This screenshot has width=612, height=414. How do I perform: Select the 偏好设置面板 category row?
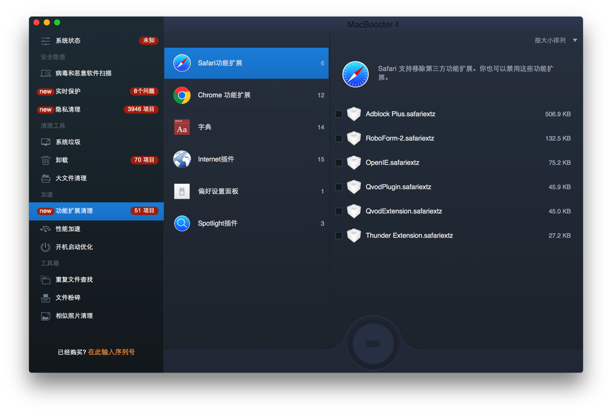(246, 191)
